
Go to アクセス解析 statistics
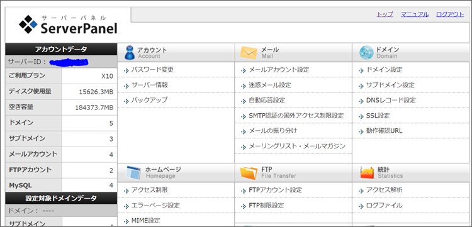384,190
